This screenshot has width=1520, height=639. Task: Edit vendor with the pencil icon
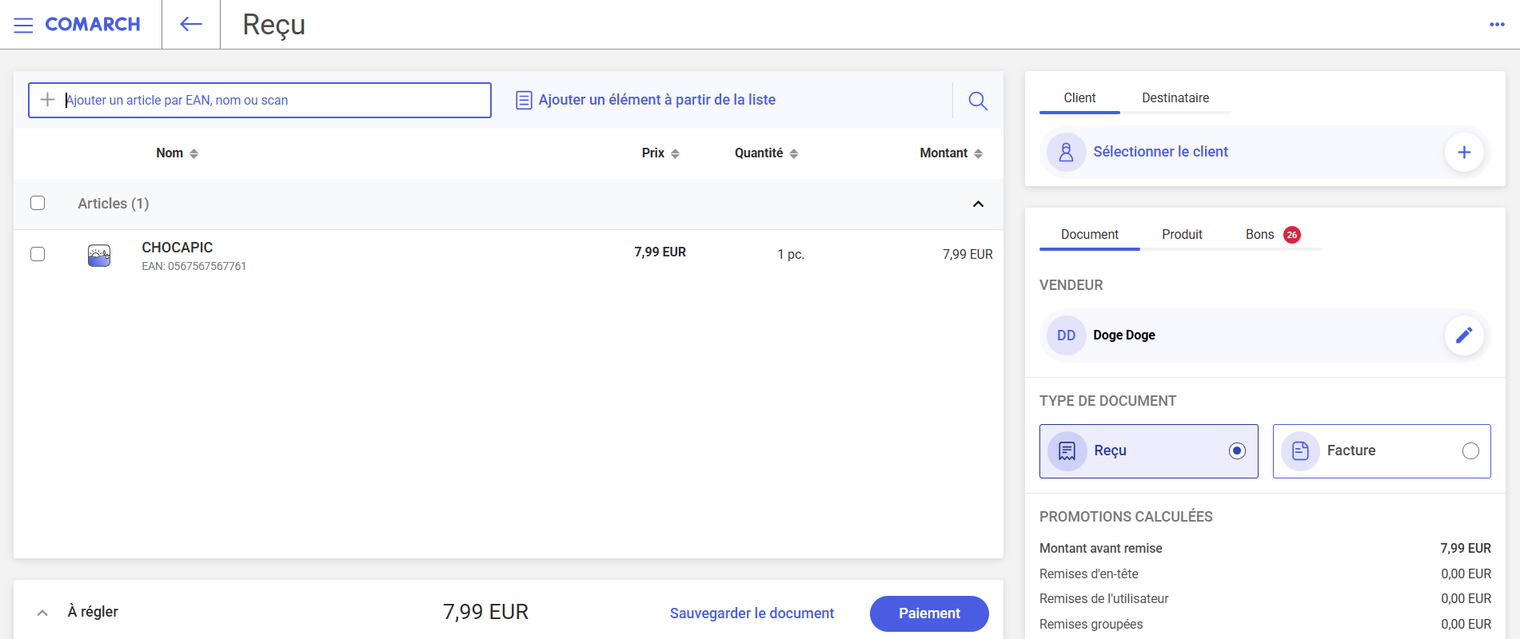tap(1463, 335)
